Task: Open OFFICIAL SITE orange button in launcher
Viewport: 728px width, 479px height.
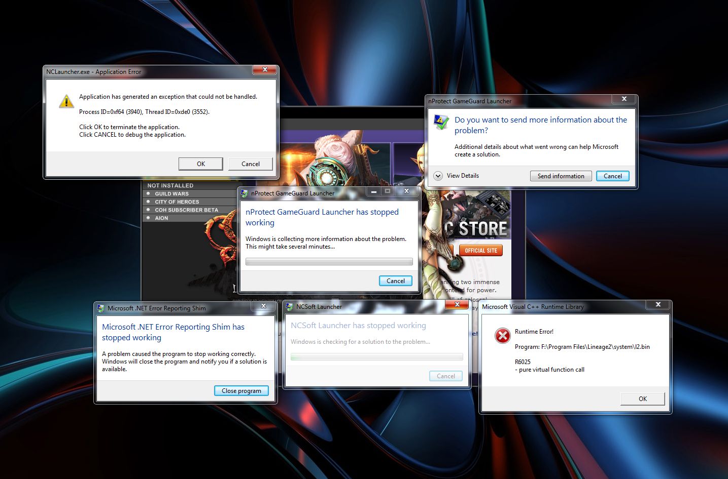Action: coord(480,251)
